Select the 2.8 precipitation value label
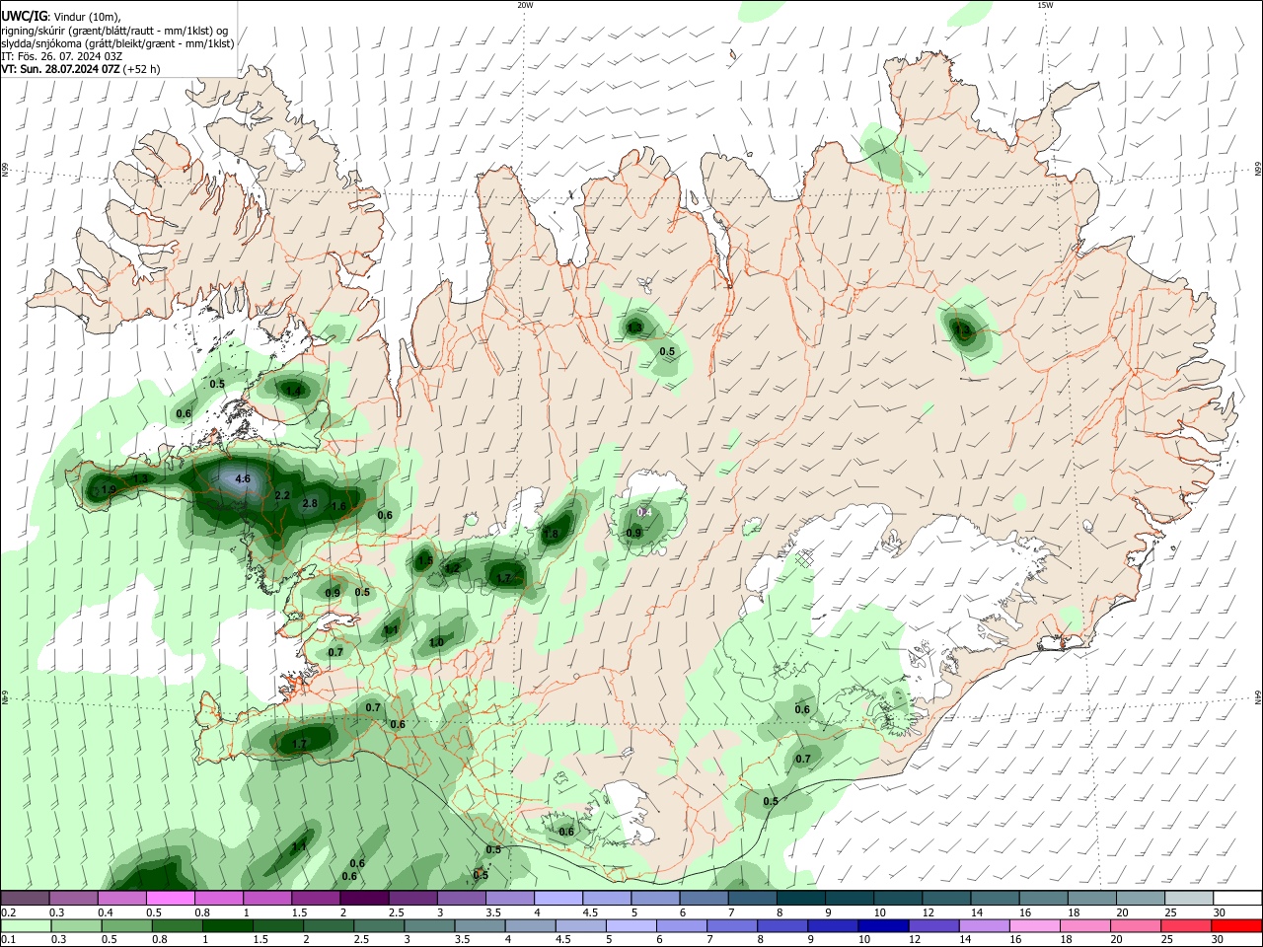1263x947 pixels. tap(310, 503)
